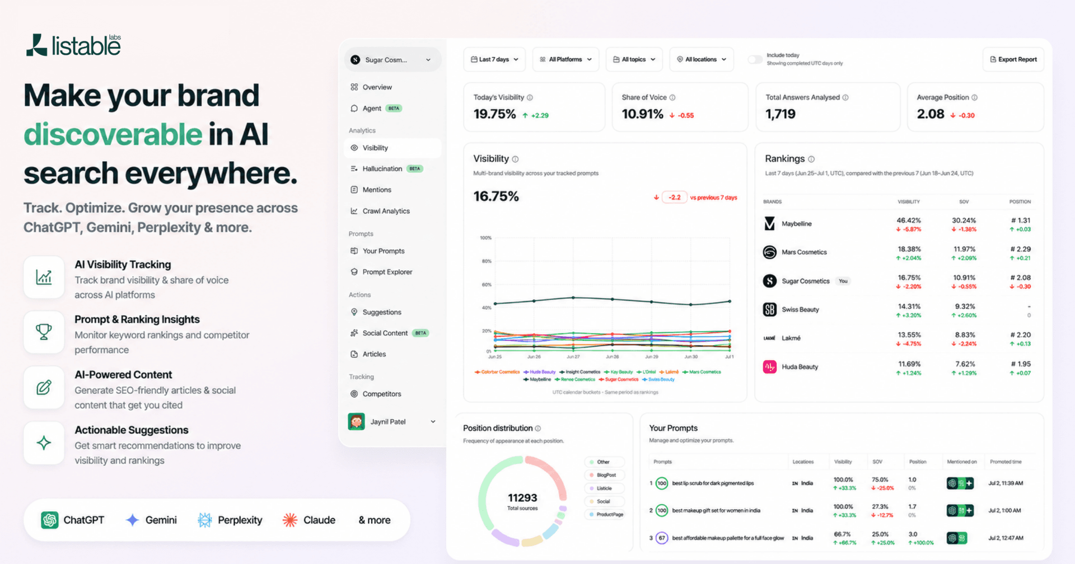Select the Suggestions lightbulb icon
The image size is (1075, 564).
[x=354, y=312]
